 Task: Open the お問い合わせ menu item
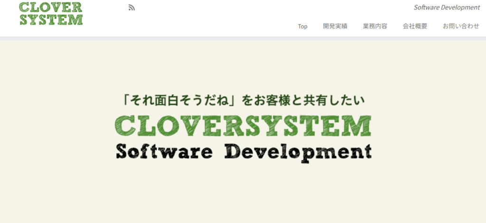[461, 27]
